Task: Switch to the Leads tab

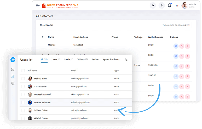Action: [69, 60]
